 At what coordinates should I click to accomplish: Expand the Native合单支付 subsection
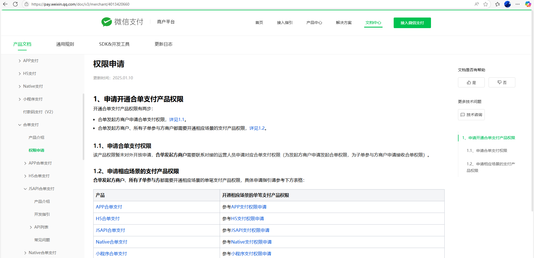pos(25,253)
